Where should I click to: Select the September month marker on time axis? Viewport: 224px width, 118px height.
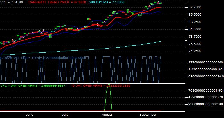pyautogui.click(x=148, y=115)
